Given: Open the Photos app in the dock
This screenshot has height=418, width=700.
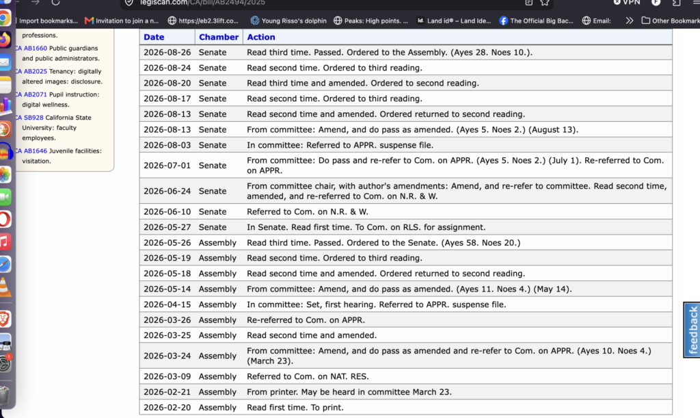Looking at the screenshot, I should tap(5, 174).
